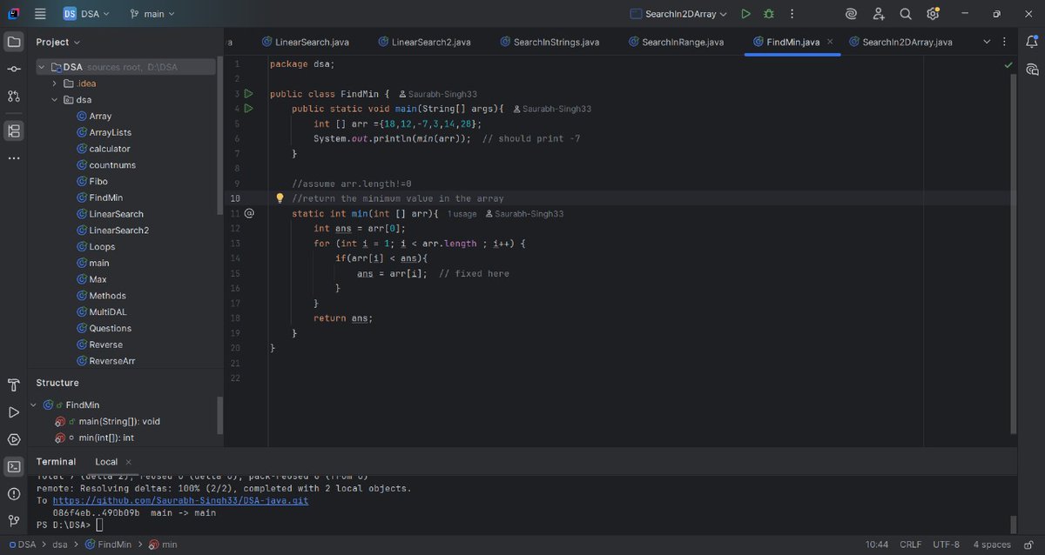This screenshot has width=1045, height=555.
Task: Click the UTF-8 encoding in status bar
Action: click(946, 545)
